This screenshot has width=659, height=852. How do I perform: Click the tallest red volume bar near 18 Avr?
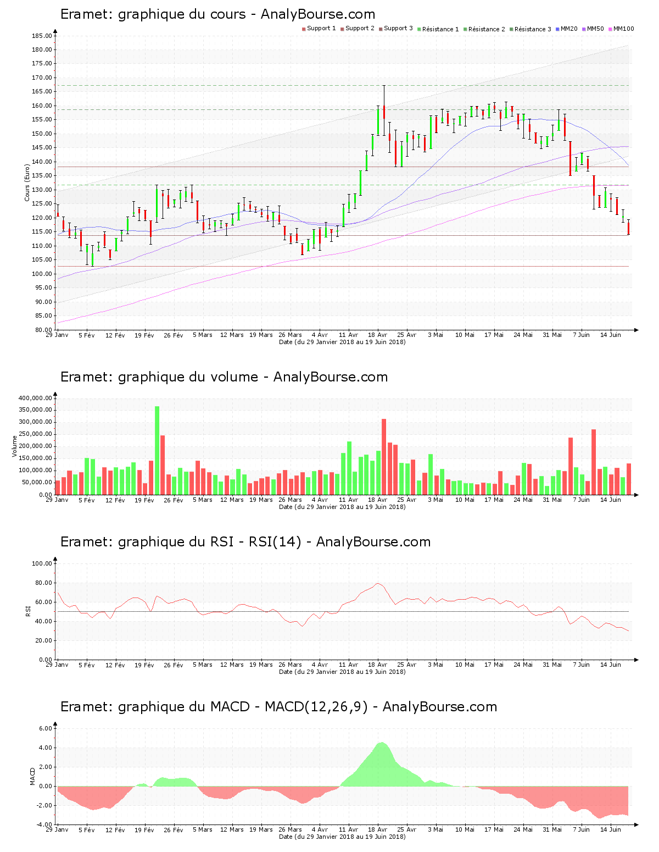384,457
